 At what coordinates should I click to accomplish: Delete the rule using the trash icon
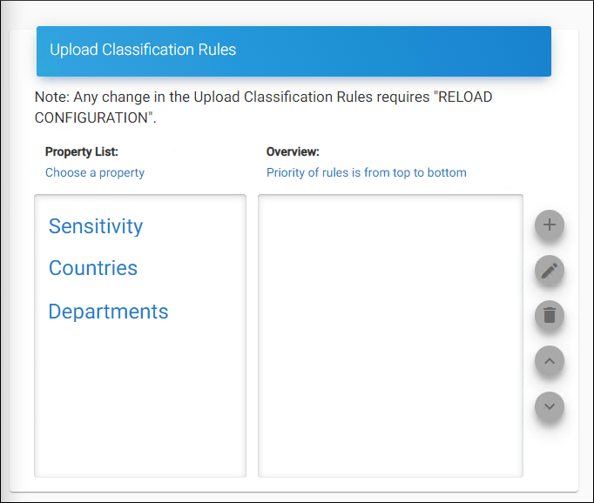pos(549,315)
